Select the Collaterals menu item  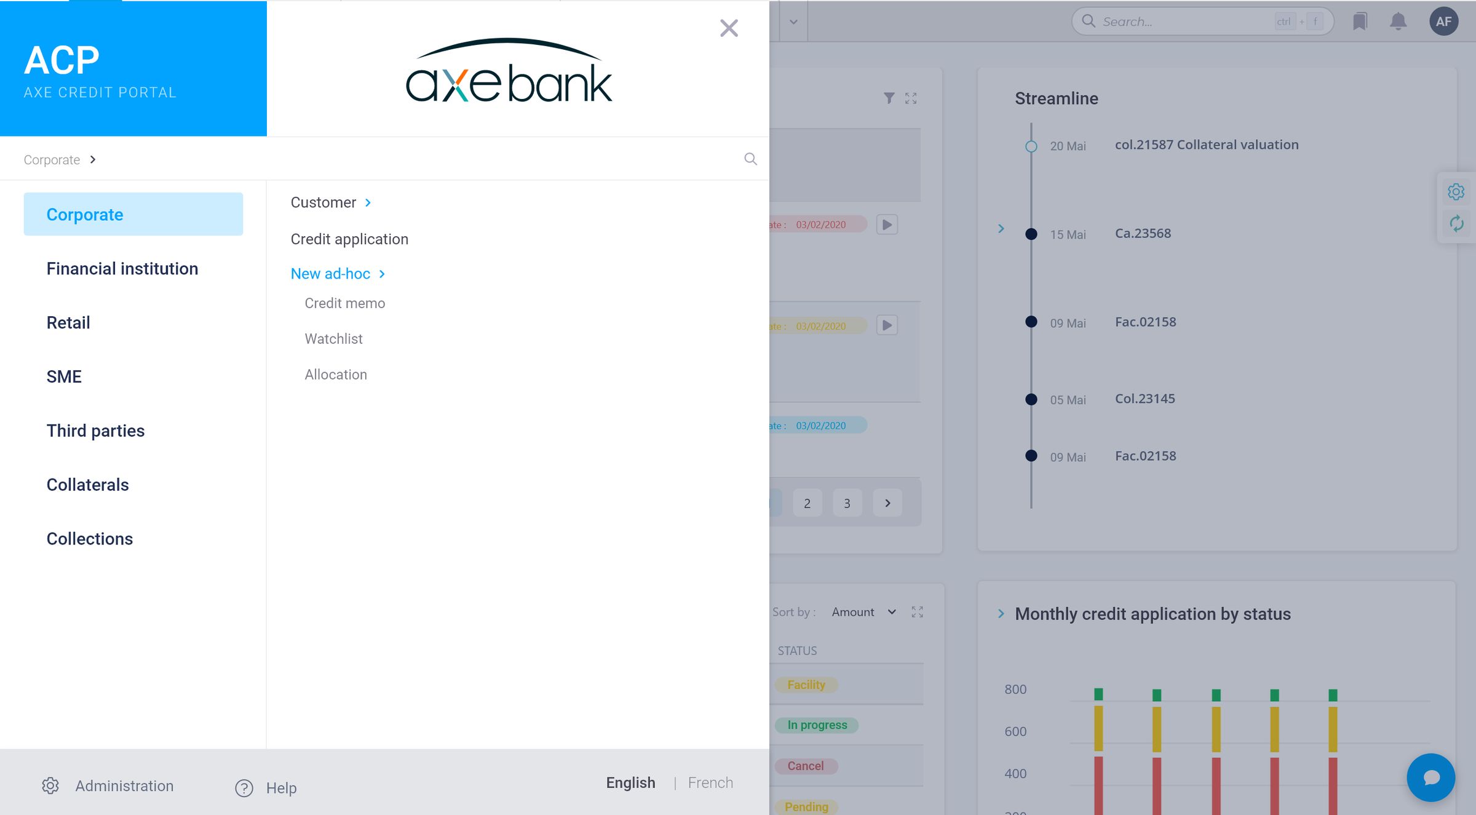pos(87,485)
